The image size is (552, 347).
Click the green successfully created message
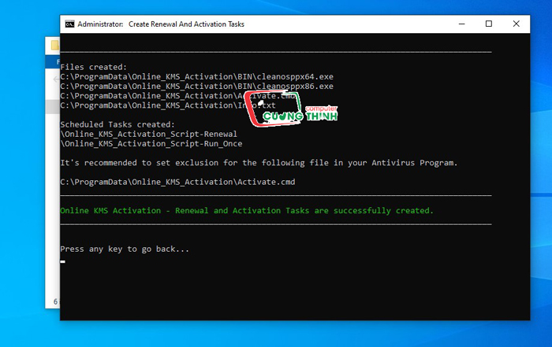pyautogui.click(x=247, y=211)
